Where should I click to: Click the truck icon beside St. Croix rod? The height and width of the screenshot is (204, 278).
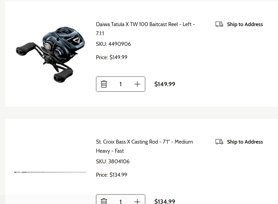point(219,142)
